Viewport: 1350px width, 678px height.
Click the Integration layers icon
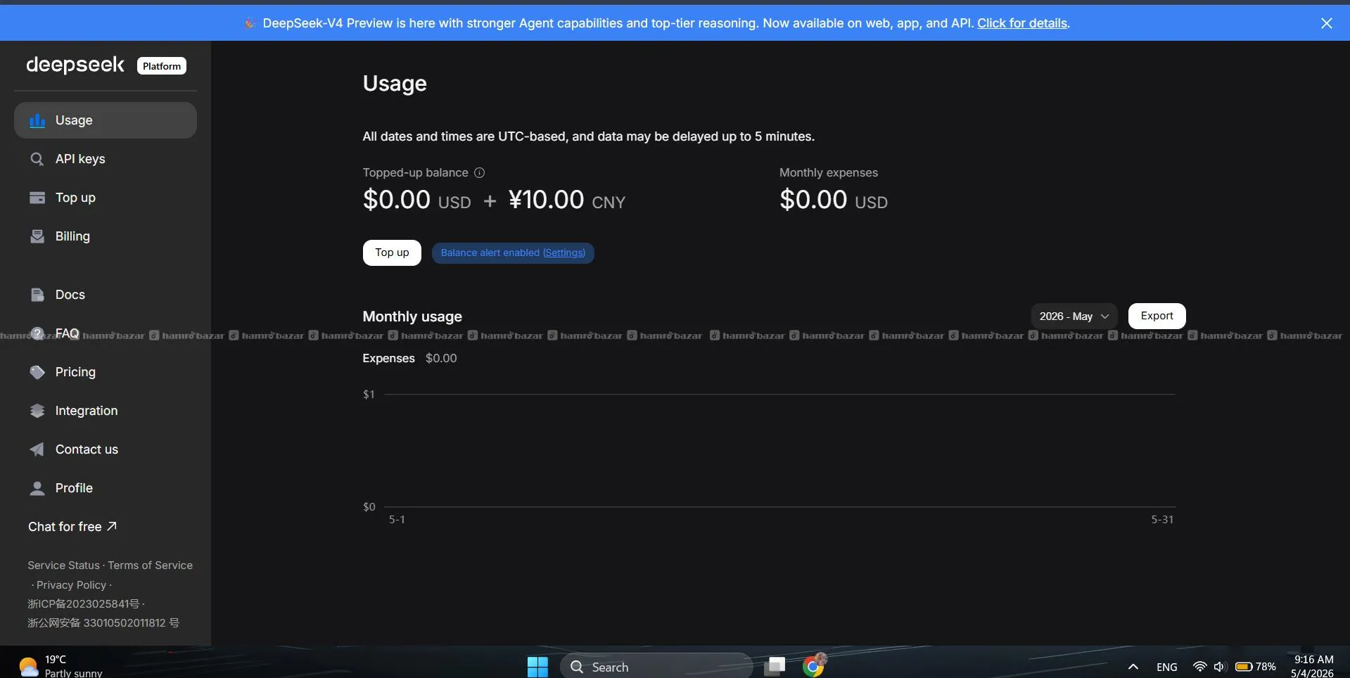37,411
